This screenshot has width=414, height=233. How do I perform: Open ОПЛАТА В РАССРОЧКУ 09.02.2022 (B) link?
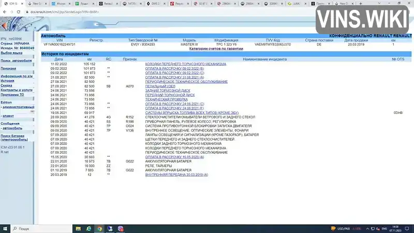tap(174, 68)
